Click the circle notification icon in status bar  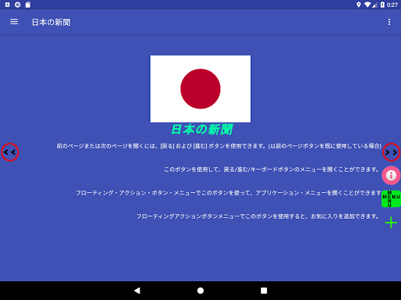pyautogui.click(x=17, y=5)
